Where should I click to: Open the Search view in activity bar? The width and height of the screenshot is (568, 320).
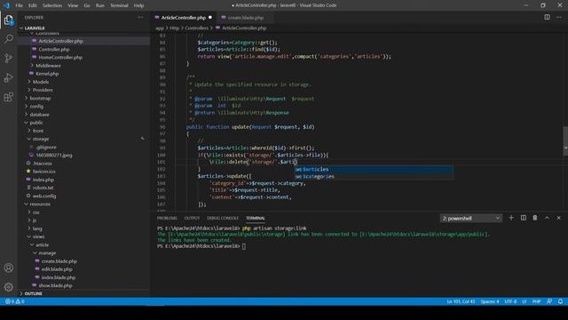coord(9,39)
